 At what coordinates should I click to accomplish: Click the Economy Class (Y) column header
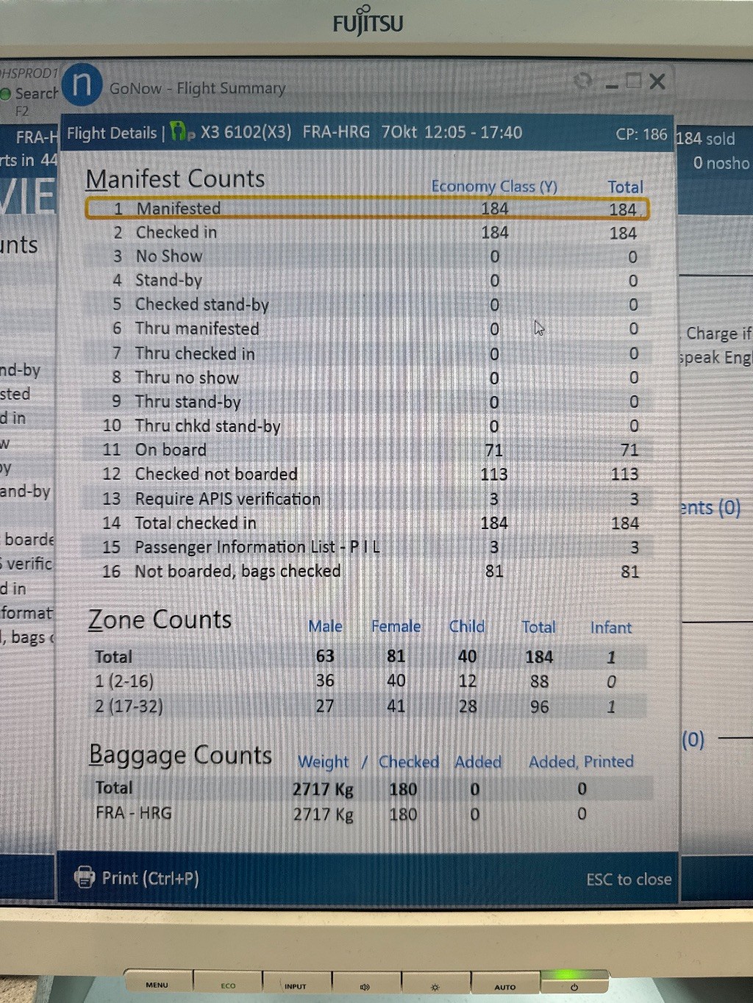click(493, 187)
